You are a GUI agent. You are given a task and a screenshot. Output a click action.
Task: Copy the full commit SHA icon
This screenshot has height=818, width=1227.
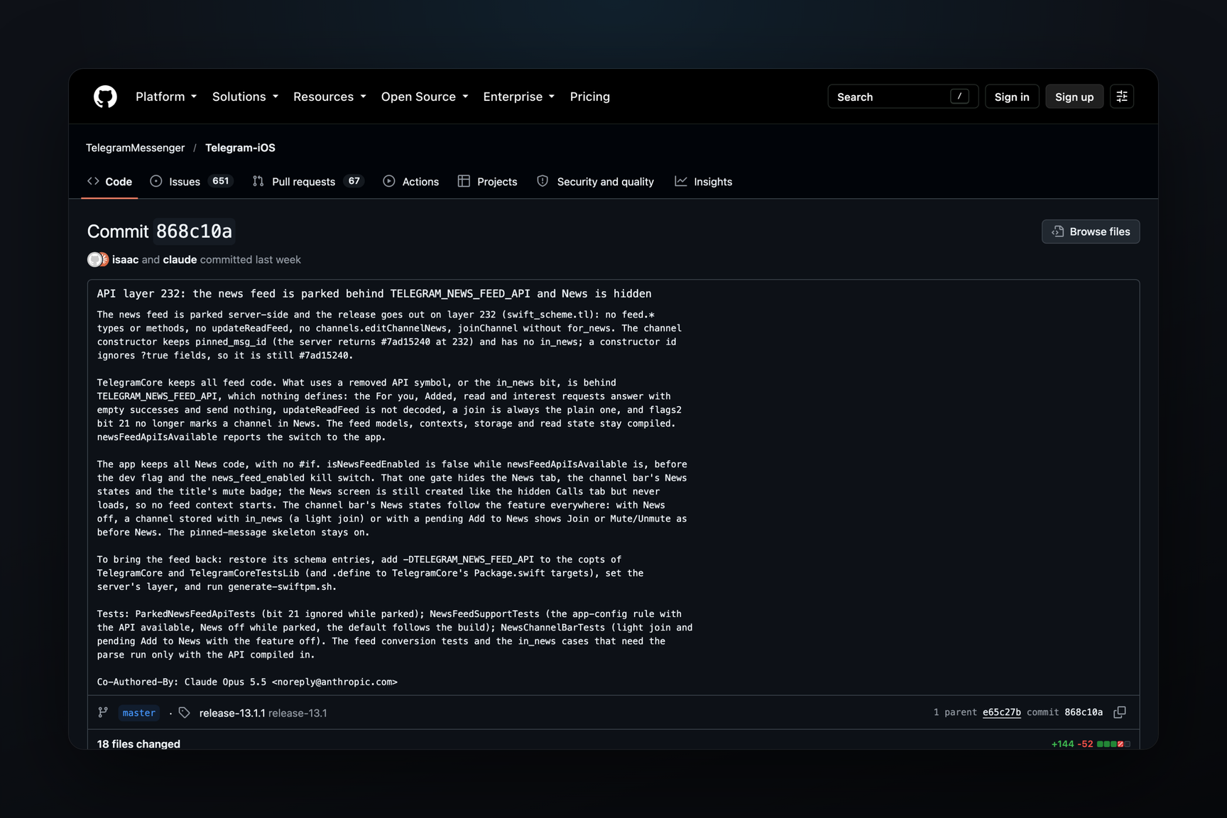pyautogui.click(x=1120, y=712)
